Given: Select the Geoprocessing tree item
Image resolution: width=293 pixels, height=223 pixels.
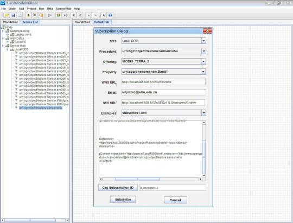Looking at the screenshot, I should coord(20,31).
